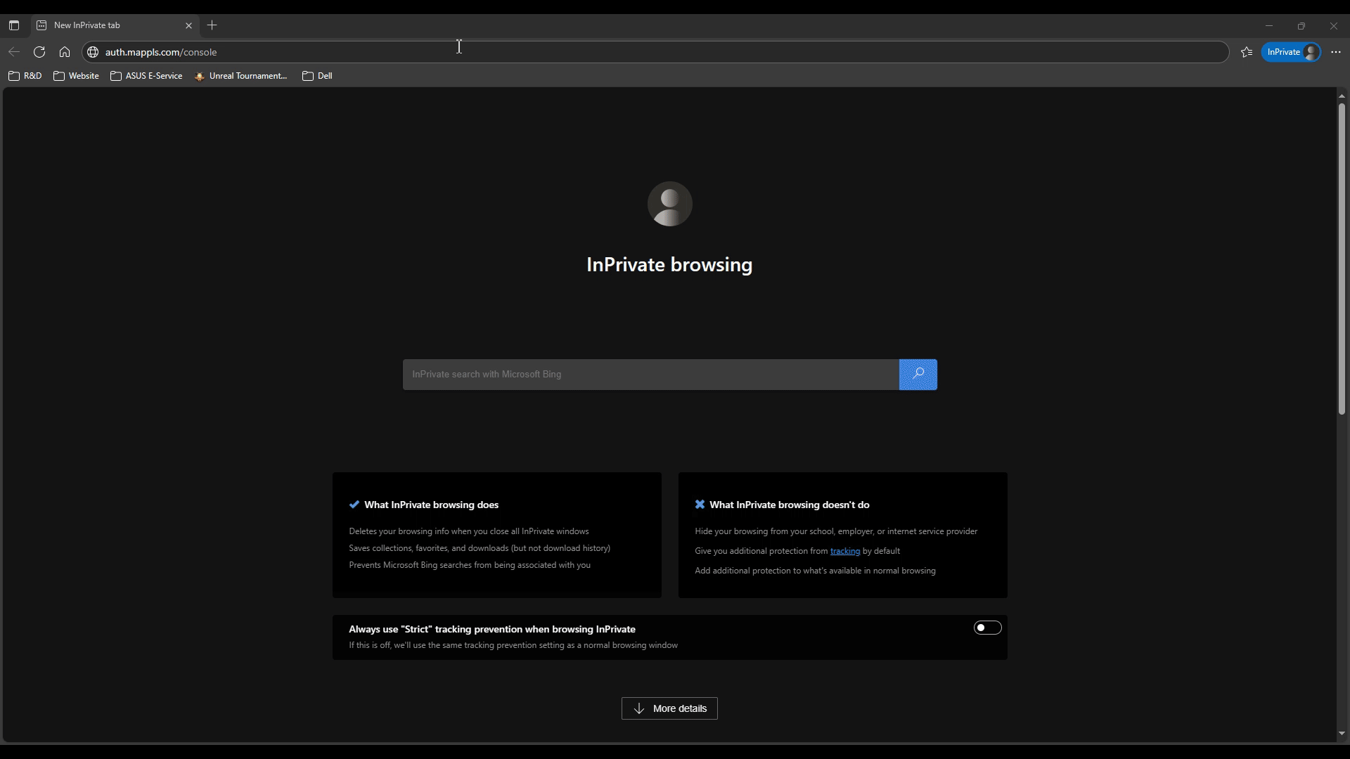Open the R&D bookmarks folder
This screenshot has height=759, width=1350.
tap(25, 76)
